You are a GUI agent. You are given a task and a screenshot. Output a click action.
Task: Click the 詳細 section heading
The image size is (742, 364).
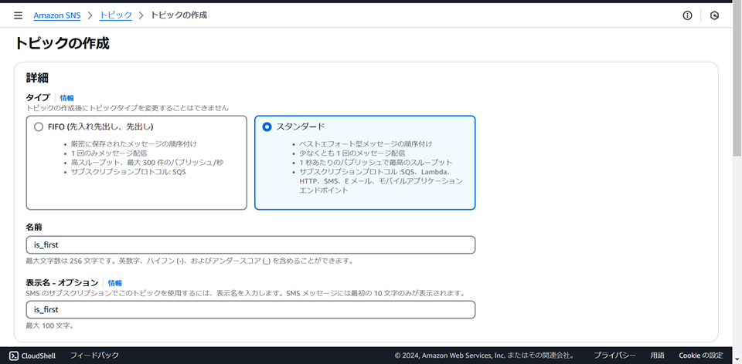point(37,79)
